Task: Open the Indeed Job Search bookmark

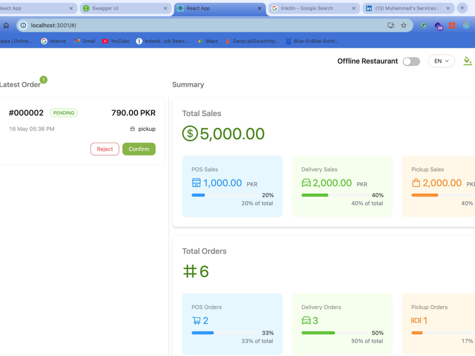Action: point(162,41)
